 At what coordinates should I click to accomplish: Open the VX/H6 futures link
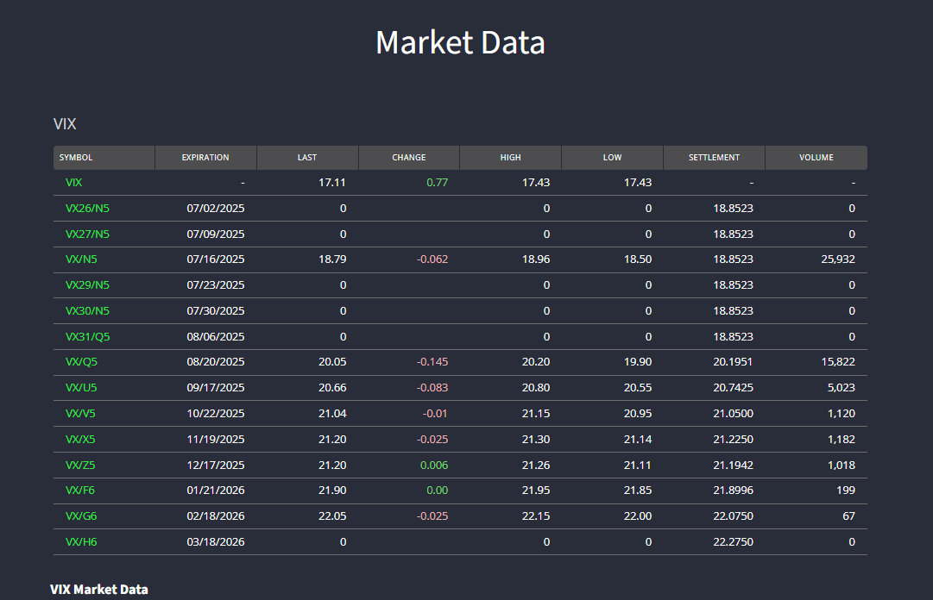pyautogui.click(x=81, y=541)
